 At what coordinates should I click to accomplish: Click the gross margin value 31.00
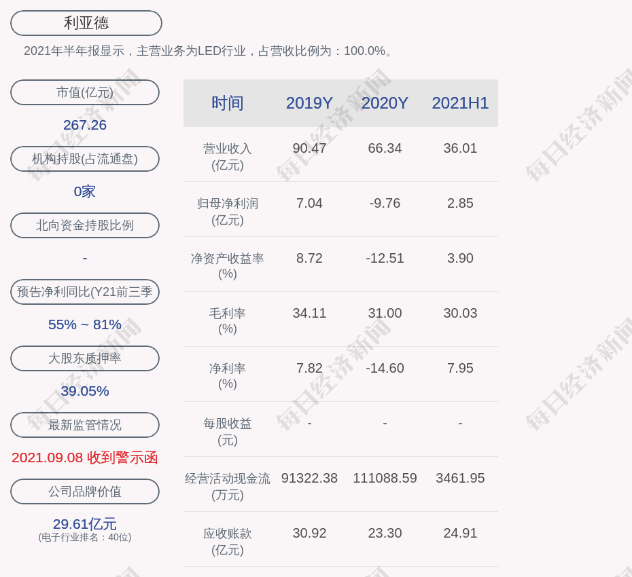(x=385, y=313)
